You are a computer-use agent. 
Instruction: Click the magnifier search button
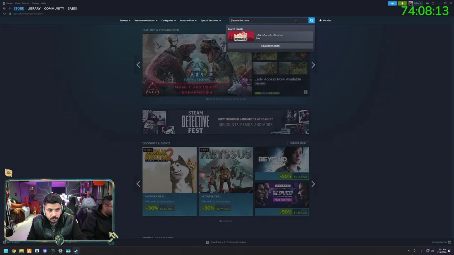[x=311, y=21]
